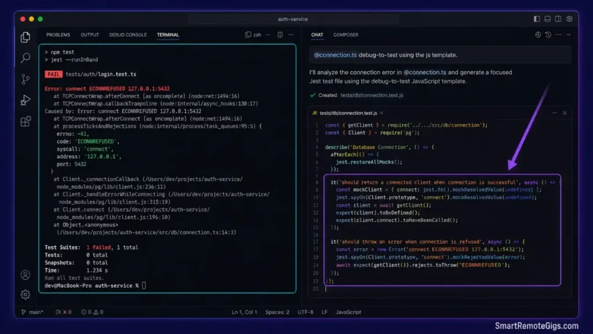
Task: Select the TERMINAL tab
Action: click(x=168, y=35)
